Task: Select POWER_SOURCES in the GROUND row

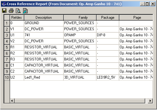Action: click(x=80, y=23)
